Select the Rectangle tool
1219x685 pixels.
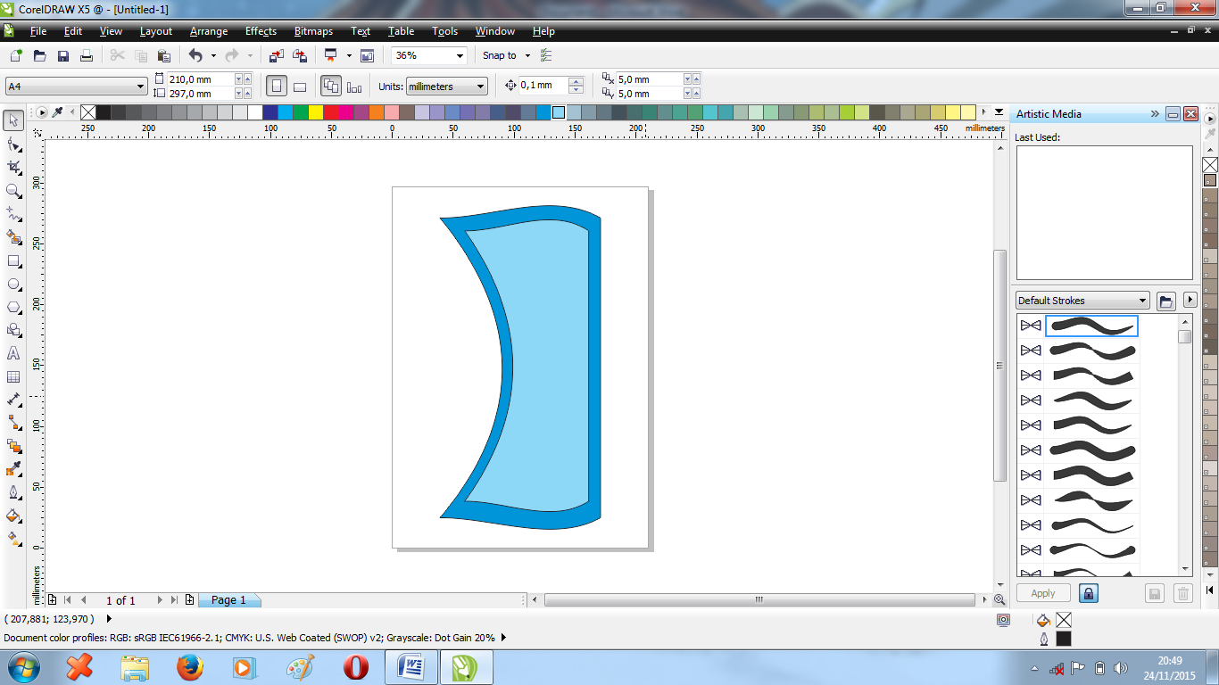[13, 261]
